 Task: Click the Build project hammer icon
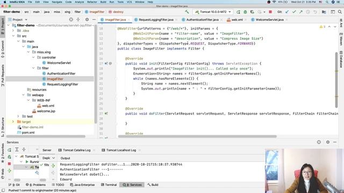click(x=187, y=12)
